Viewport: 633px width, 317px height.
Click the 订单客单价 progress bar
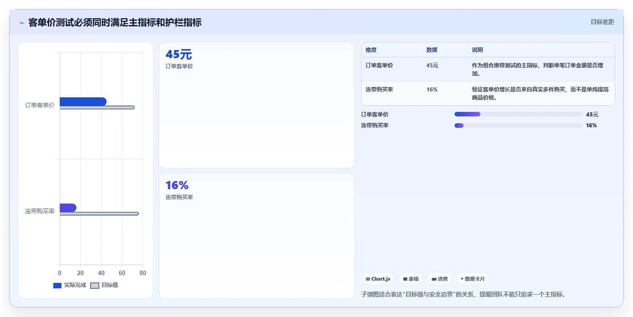(x=518, y=114)
